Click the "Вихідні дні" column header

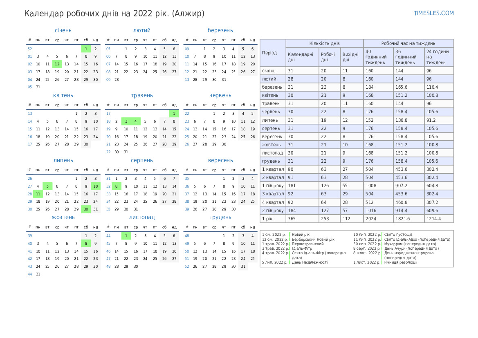click(352, 57)
